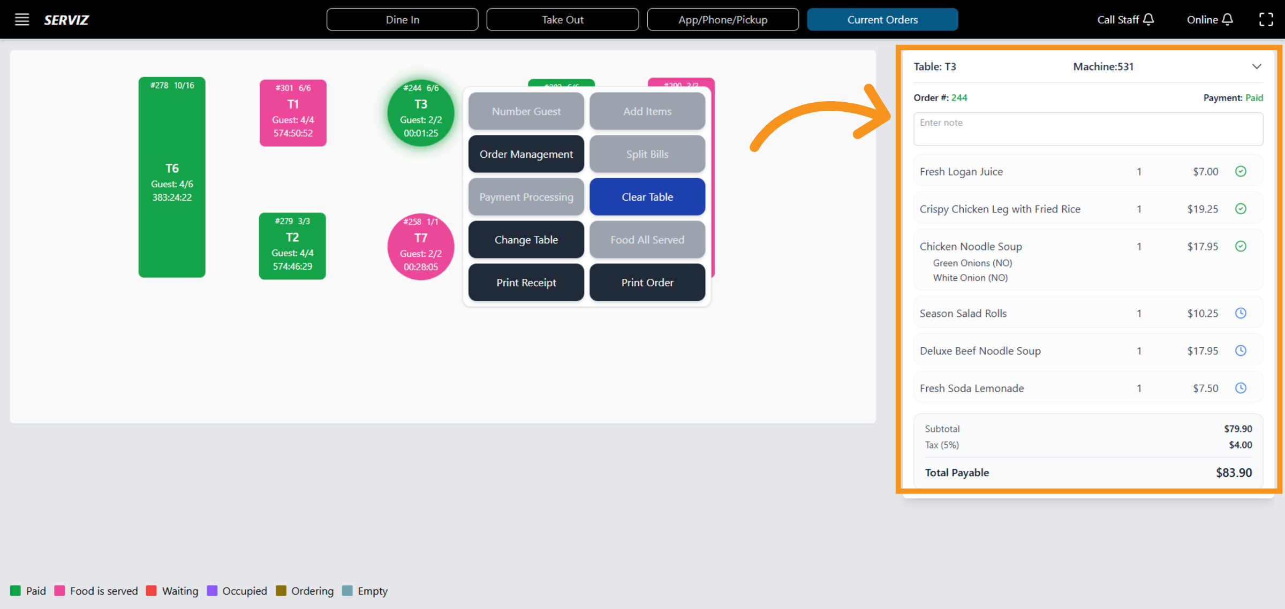Click the served checkmark next to Fresh Logan Juice

pyautogui.click(x=1241, y=171)
